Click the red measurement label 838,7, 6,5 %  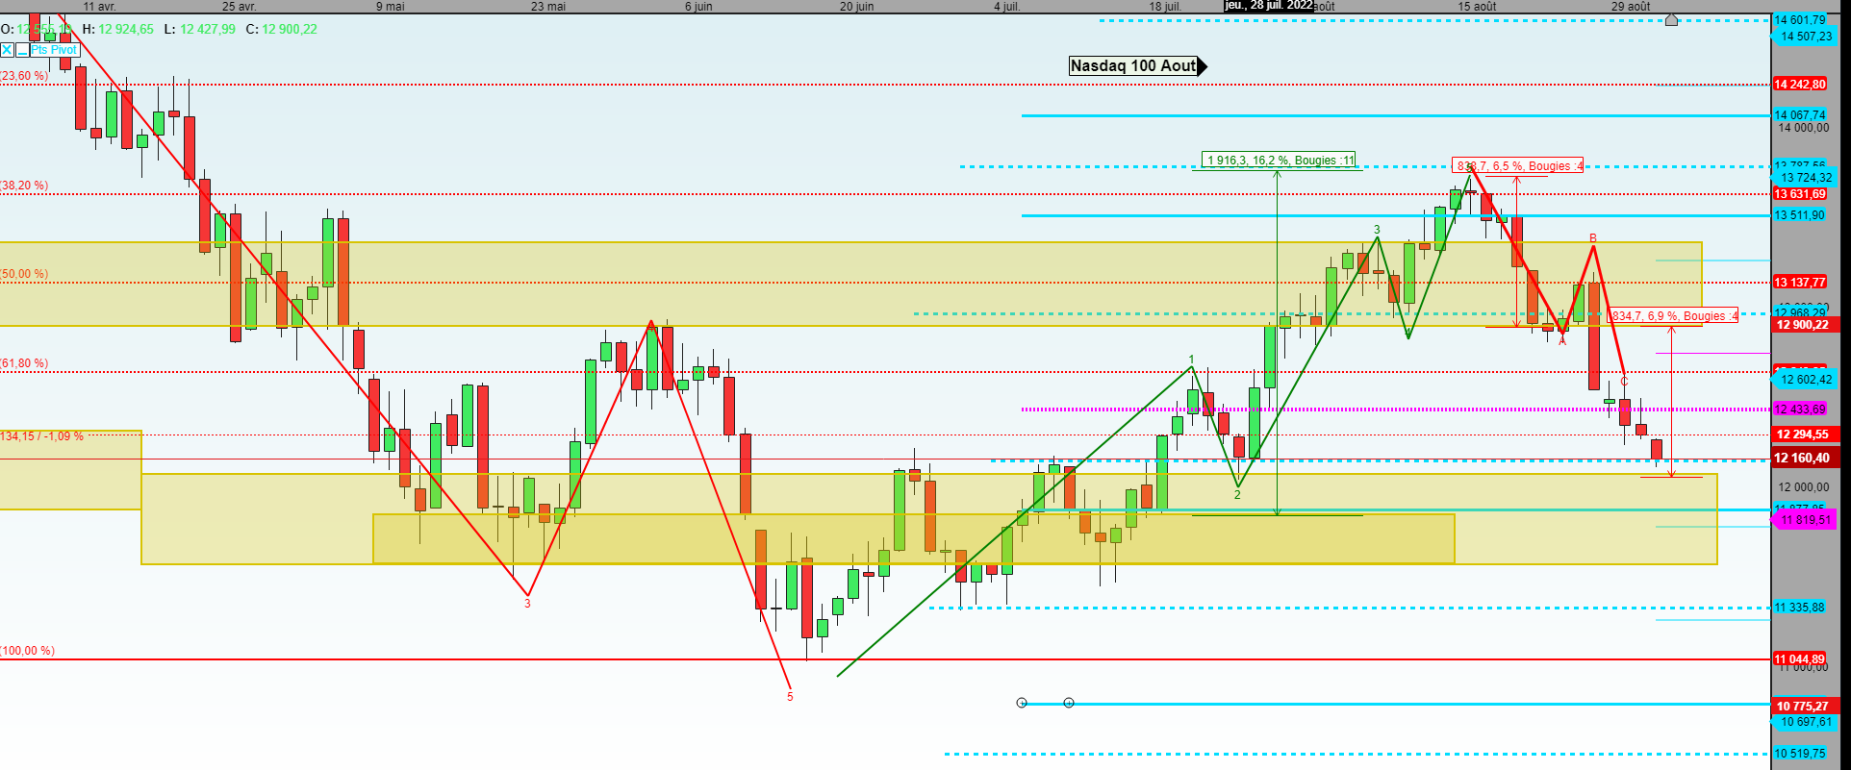tap(1518, 166)
